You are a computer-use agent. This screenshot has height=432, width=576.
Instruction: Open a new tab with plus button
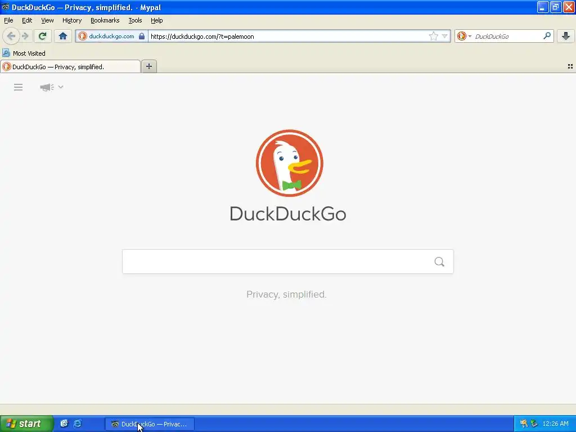point(148,66)
